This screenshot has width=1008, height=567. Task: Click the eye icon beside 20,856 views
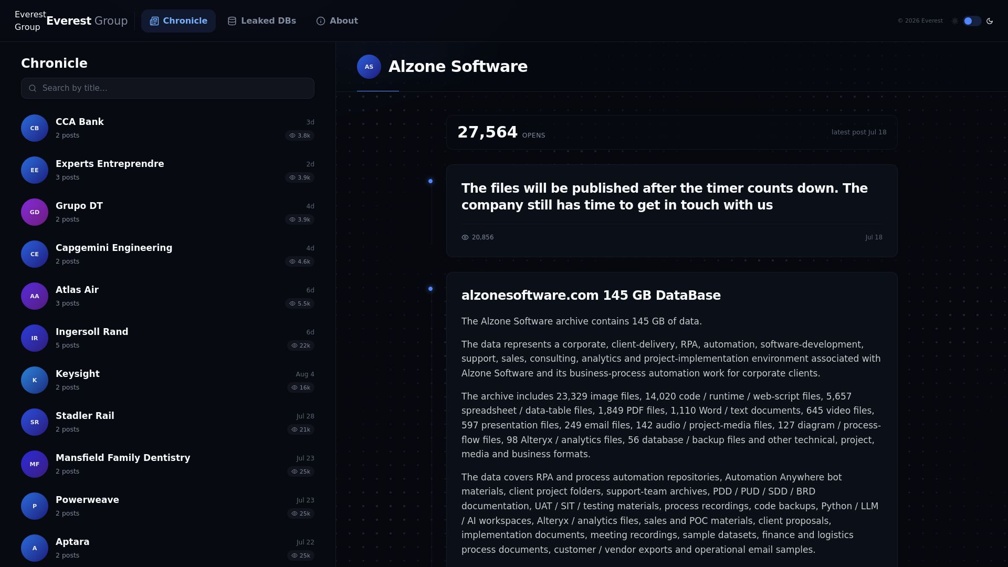(465, 237)
